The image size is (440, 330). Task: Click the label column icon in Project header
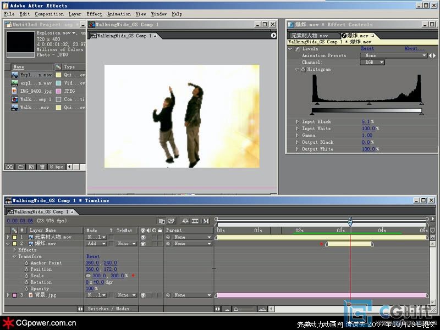click(58, 66)
